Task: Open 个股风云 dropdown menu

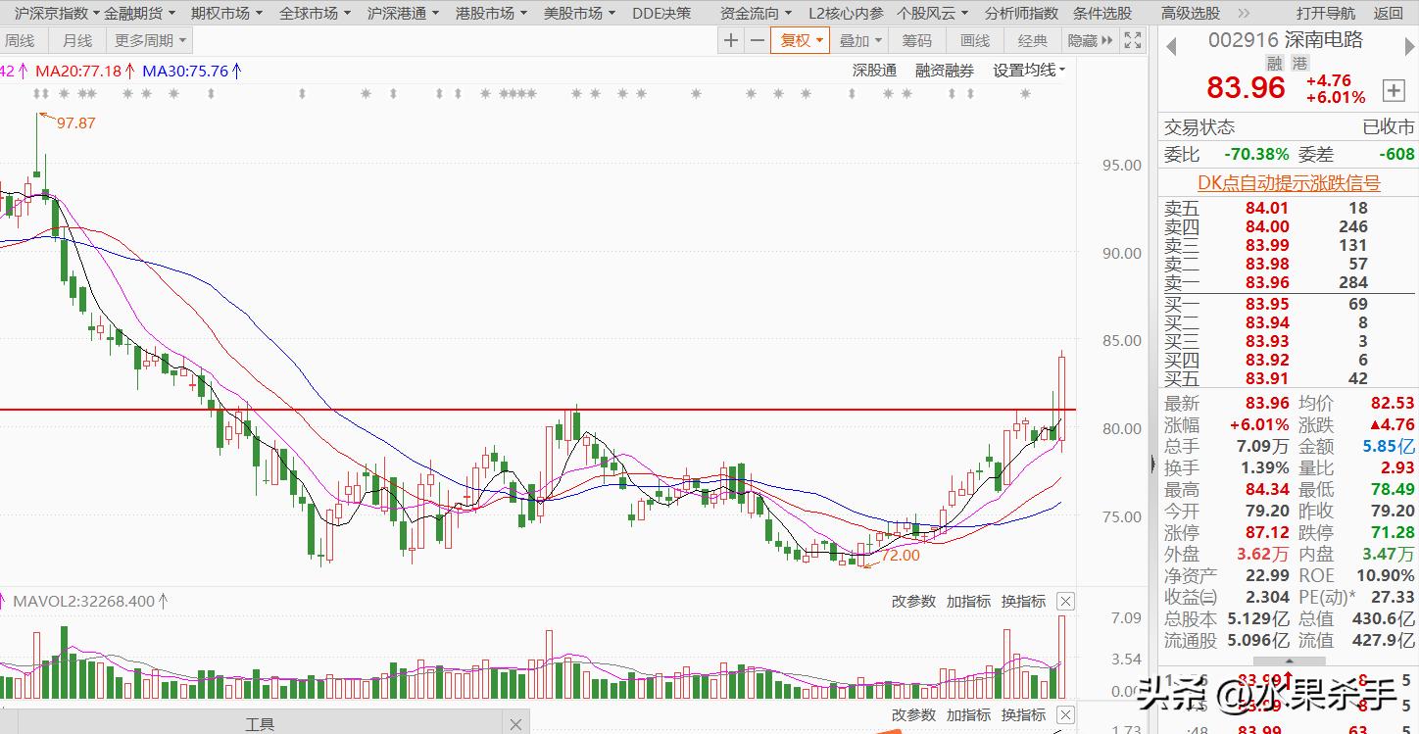Action: click(x=932, y=14)
